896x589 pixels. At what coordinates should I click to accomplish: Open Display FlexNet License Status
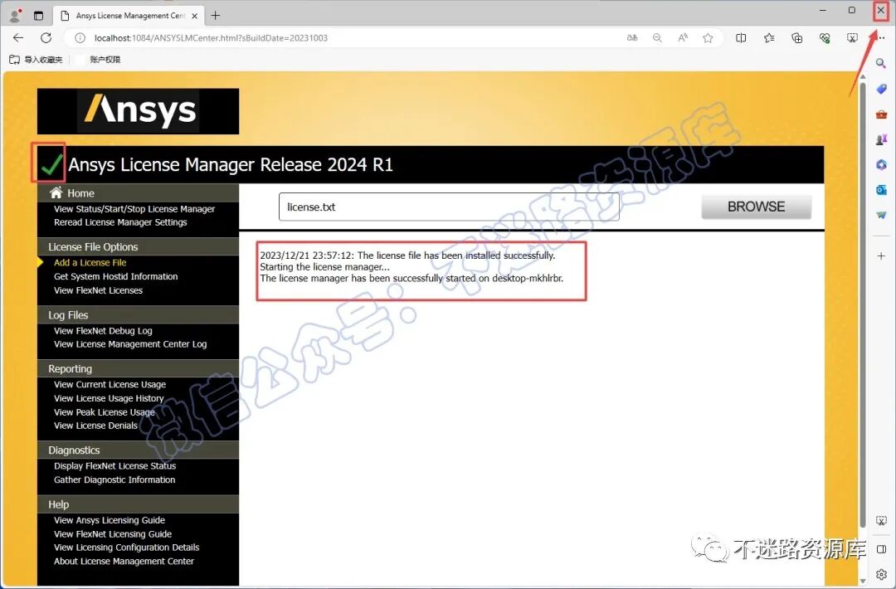click(114, 466)
